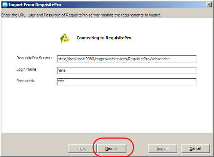Click the 'Connecting to RequisitePro' heading
The width and height of the screenshot is (214, 157).
point(104,38)
